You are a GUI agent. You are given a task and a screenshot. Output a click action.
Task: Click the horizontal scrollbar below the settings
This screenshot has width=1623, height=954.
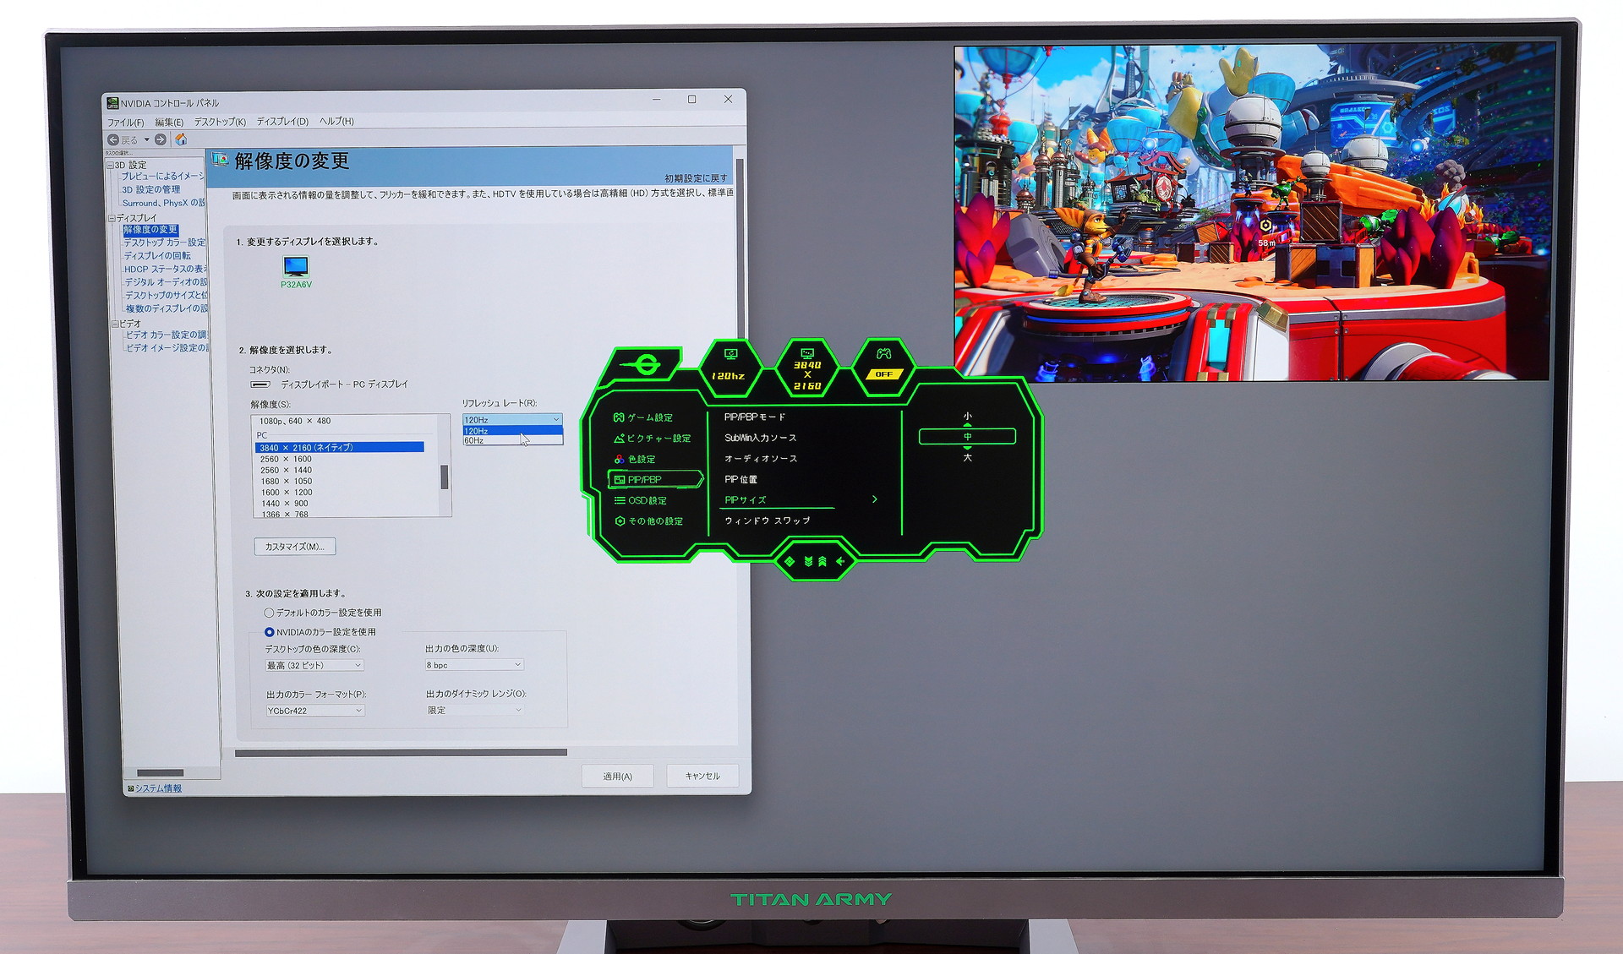point(402,752)
